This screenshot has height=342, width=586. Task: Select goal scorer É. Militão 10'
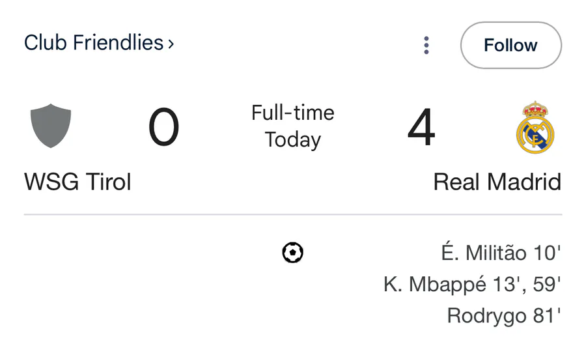coord(501,253)
